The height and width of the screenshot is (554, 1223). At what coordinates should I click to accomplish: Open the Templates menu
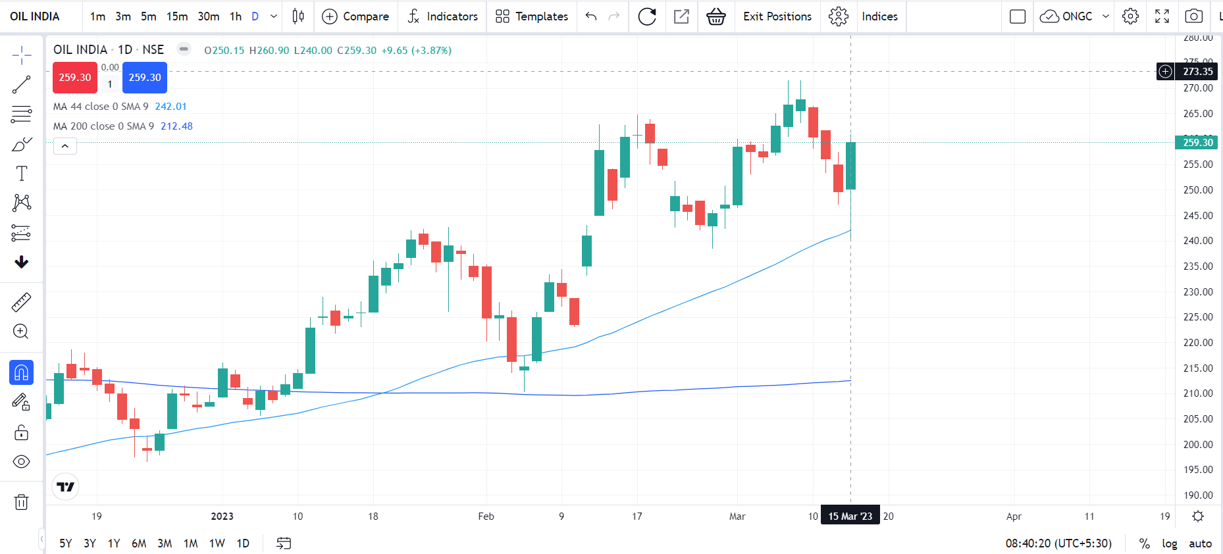532,16
